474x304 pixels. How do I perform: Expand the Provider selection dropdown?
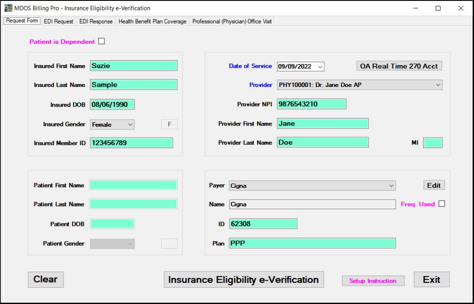438,85
